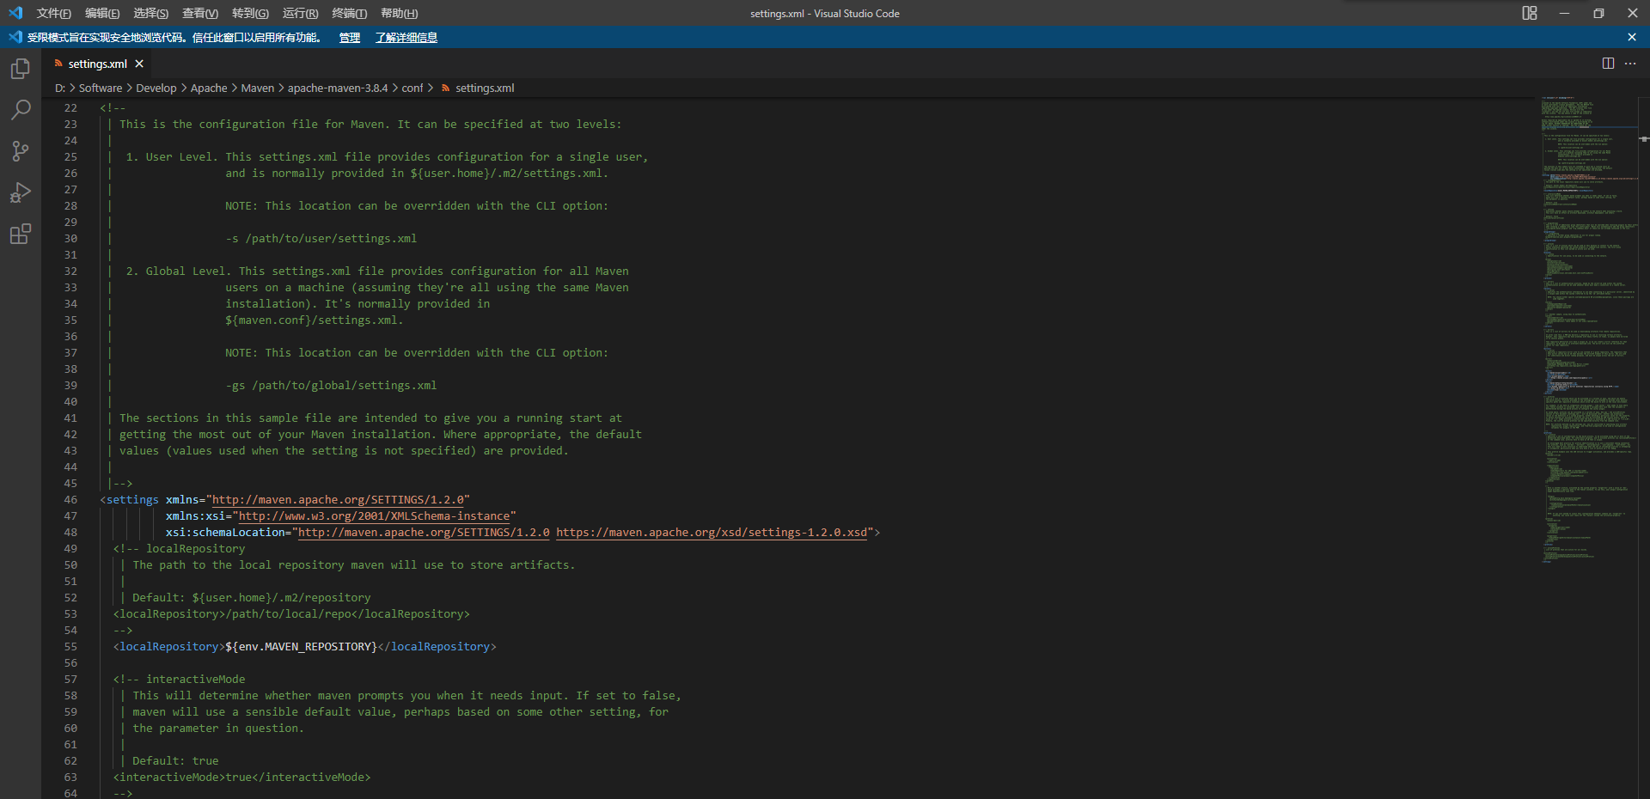Image resolution: width=1650 pixels, height=799 pixels.
Task: Place cursor on ${env.MAVEN_REPOSITORY} text
Action: [x=301, y=647]
